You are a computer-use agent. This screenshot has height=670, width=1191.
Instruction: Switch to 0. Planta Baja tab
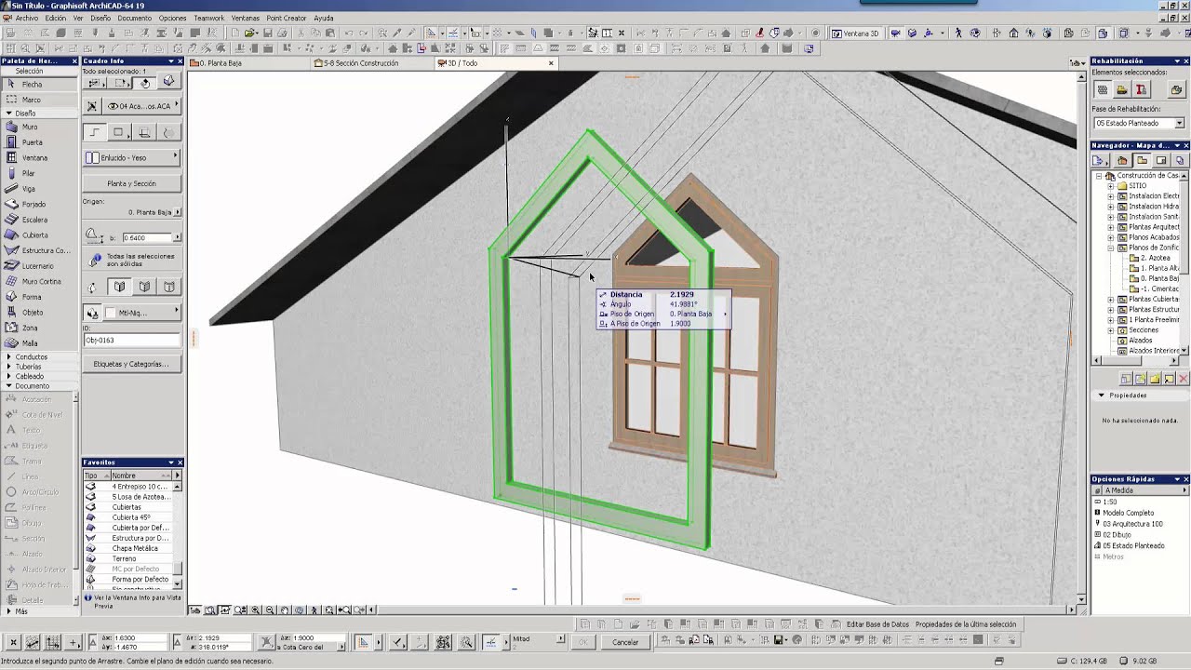pyautogui.click(x=248, y=63)
